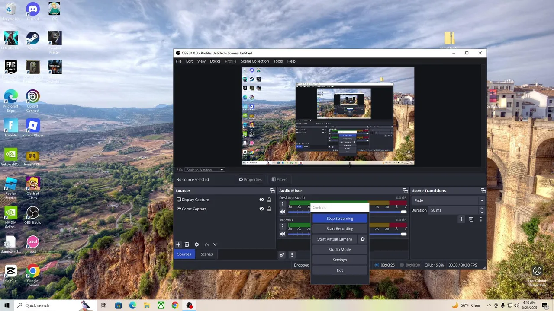Open Epic Games Launcher desktop icon
Screen dimensions: 554x311
pyautogui.click(x=11, y=70)
